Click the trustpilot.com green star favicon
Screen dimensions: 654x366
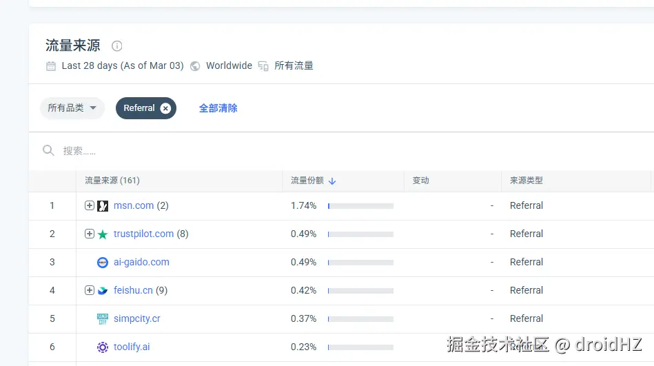[x=103, y=234]
